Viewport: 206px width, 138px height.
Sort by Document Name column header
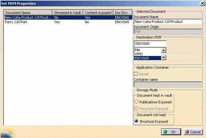point(28,13)
